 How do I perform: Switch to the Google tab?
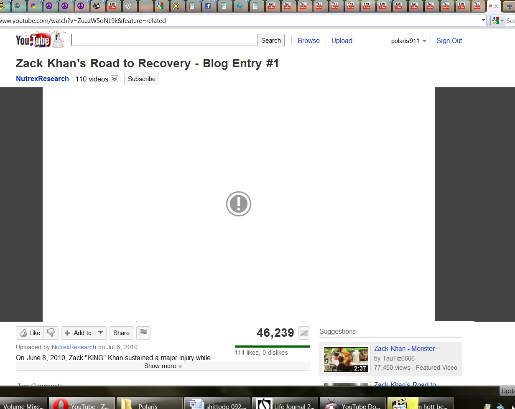click(x=160, y=6)
